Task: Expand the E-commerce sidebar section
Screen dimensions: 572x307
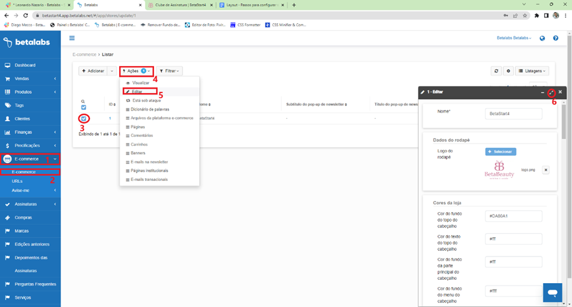Action: 30,159
